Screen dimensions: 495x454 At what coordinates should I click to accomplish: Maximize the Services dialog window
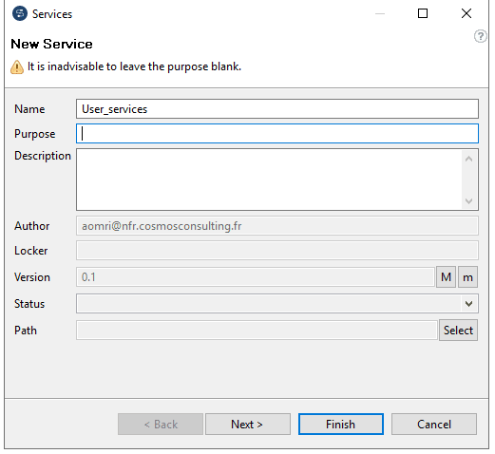[x=423, y=13]
